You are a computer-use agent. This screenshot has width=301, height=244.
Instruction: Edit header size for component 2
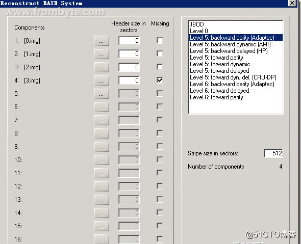tap(129, 54)
